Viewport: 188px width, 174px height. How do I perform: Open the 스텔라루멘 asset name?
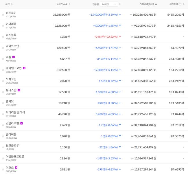tap(12, 123)
